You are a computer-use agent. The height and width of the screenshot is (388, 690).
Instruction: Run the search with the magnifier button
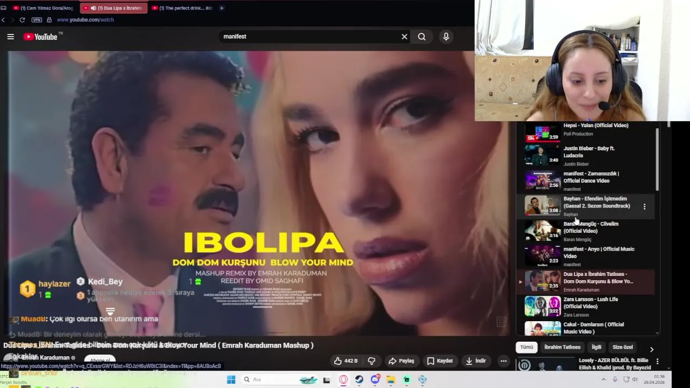coord(422,37)
